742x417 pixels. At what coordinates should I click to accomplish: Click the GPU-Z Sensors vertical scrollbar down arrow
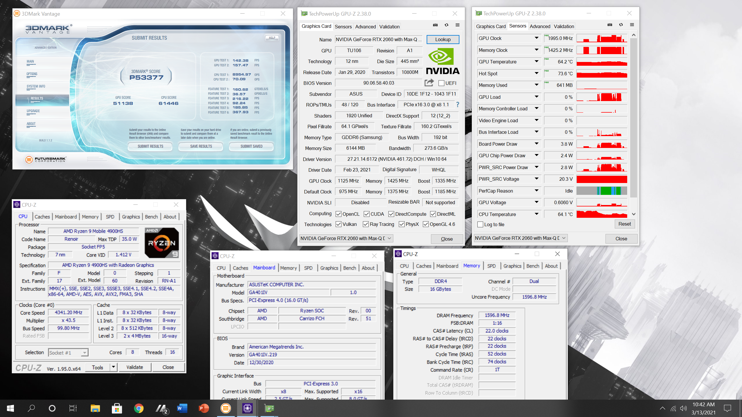(634, 214)
